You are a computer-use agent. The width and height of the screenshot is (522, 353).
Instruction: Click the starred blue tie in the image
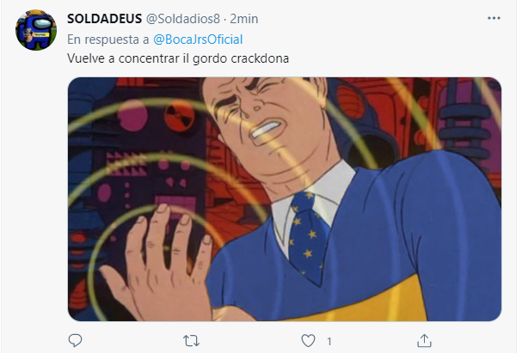coord(308,236)
